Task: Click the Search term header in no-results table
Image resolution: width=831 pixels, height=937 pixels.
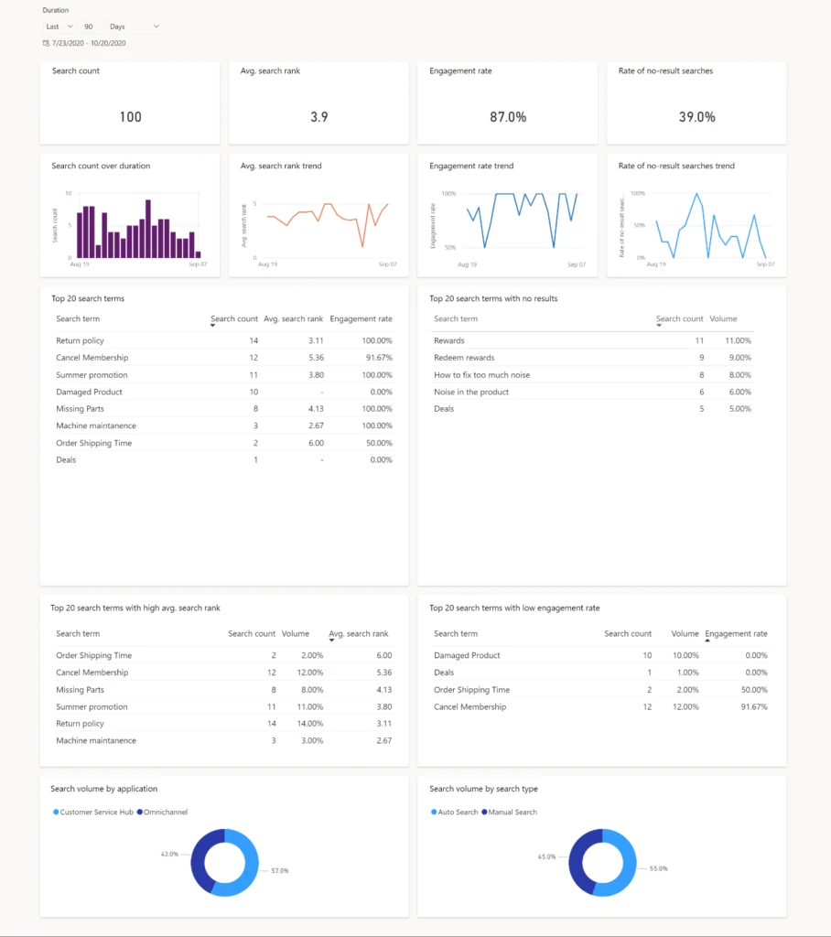Action: [x=456, y=318]
